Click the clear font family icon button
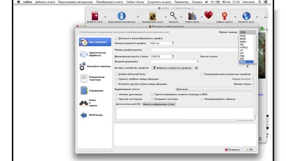This screenshot has height=161, width=286. (x=196, y=68)
